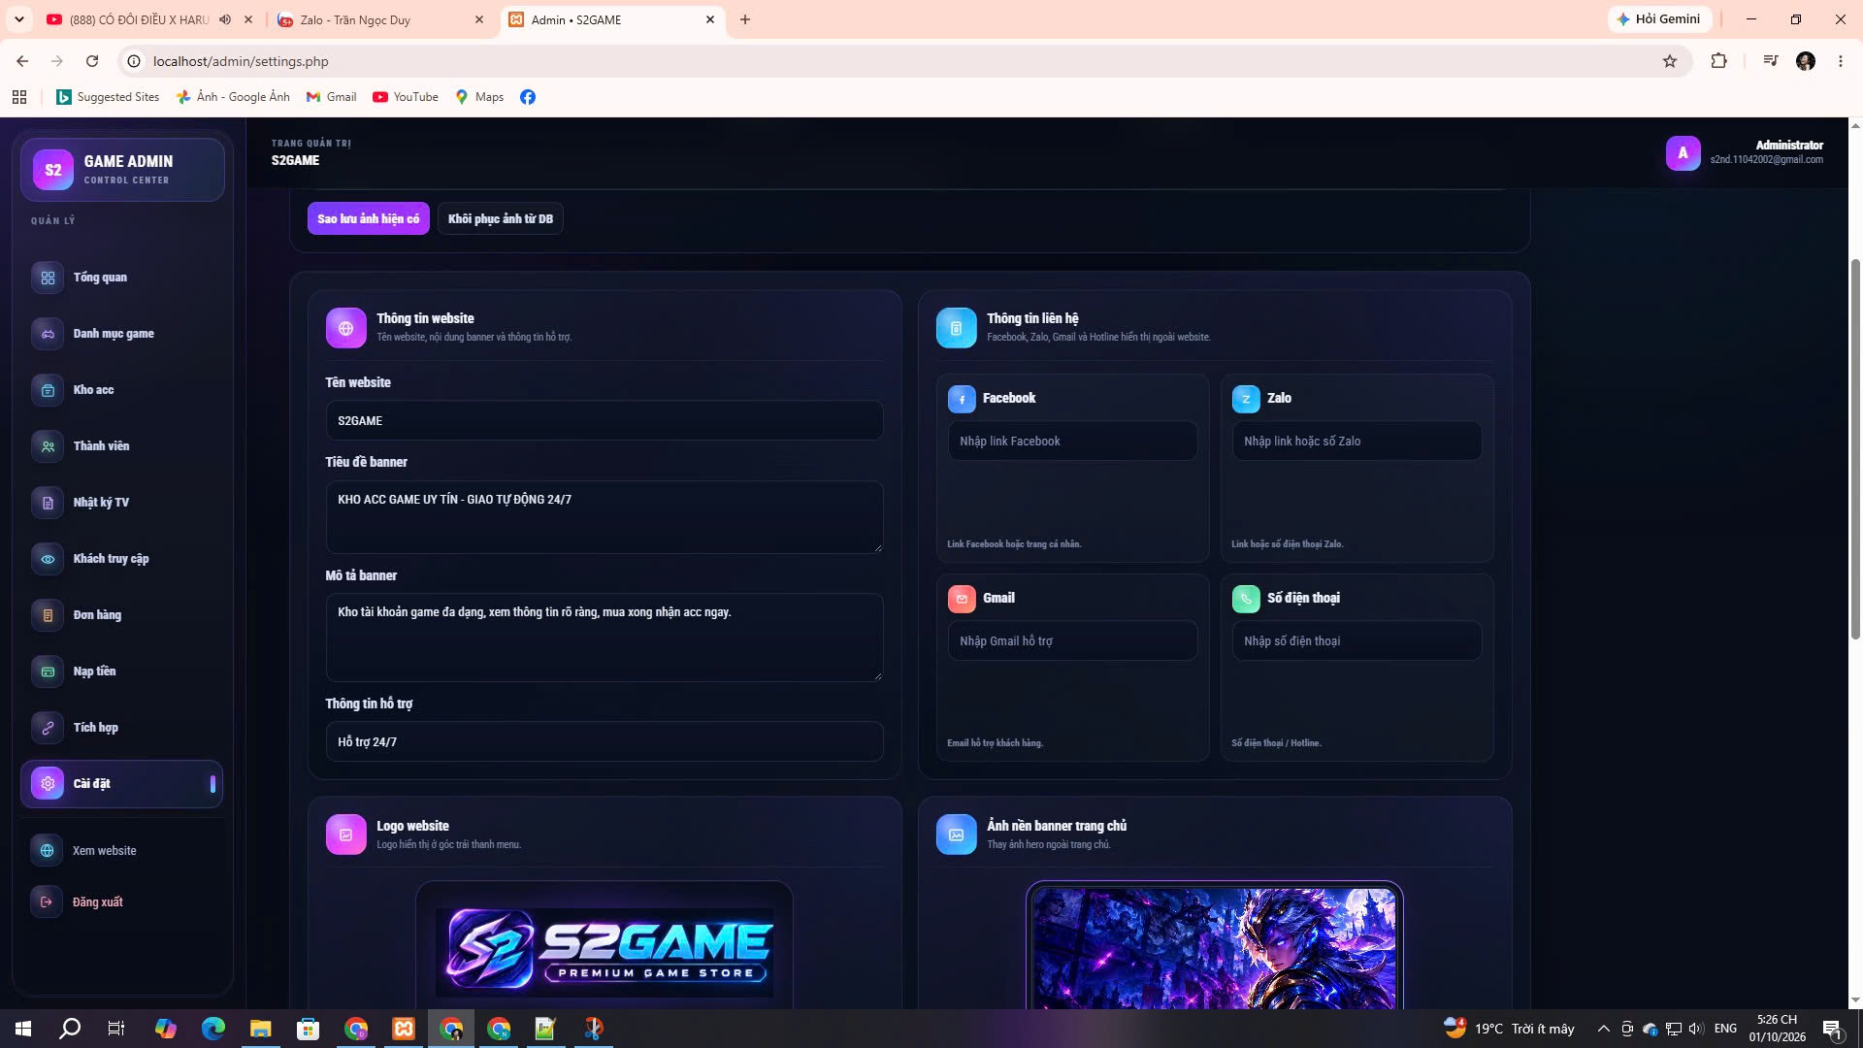Click Nhập link hoặc số Zalo field
Screen dimensions: 1863x1048
pyautogui.click(x=1356, y=442)
